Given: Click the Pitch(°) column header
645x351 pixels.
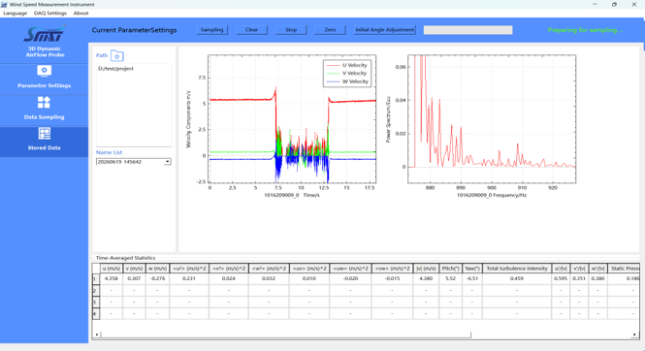Looking at the screenshot, I should (450, 269).
